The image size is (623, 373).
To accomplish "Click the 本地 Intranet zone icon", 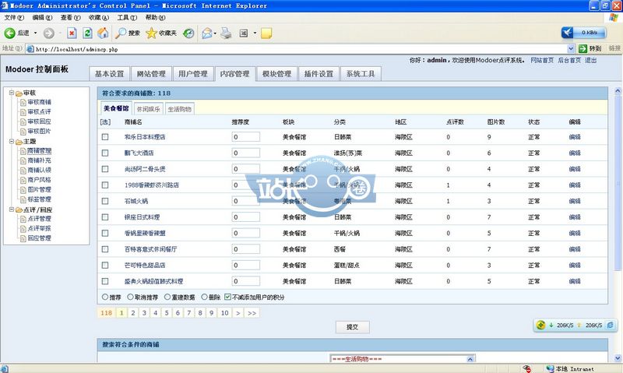I will [550, 368].
